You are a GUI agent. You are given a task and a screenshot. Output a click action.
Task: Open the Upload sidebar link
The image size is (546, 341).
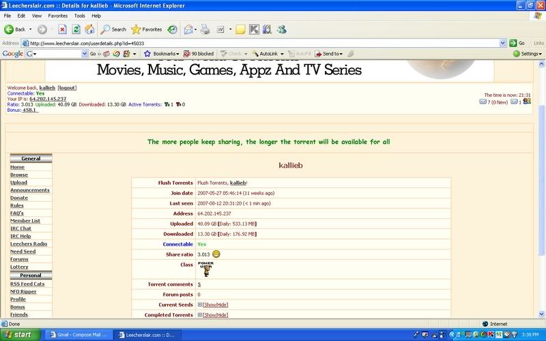[19, 182]
